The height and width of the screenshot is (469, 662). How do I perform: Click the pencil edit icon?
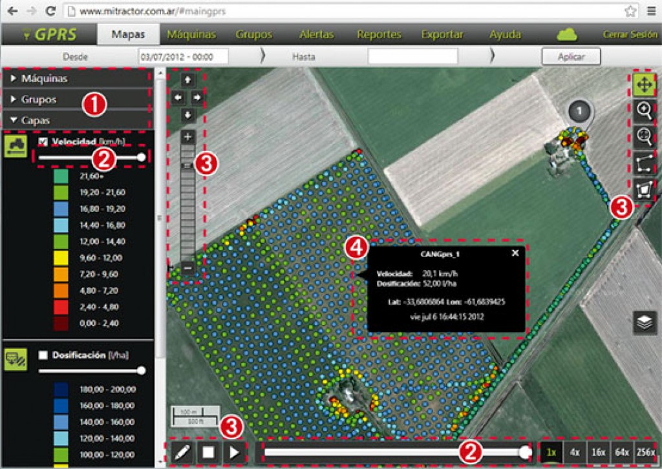pos(182,452)
